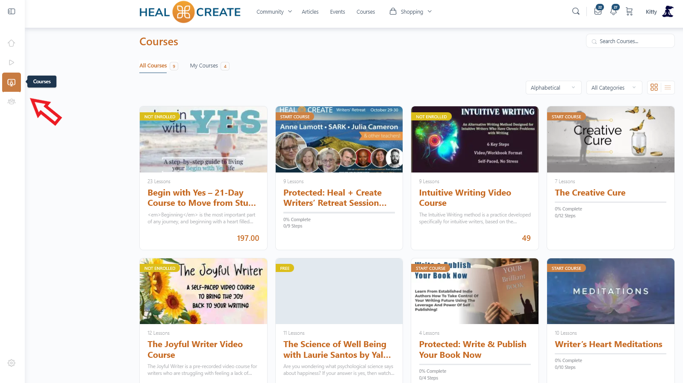Click the Heal Create logo
This screenshot has width=683, height=383.
(190, 12)
